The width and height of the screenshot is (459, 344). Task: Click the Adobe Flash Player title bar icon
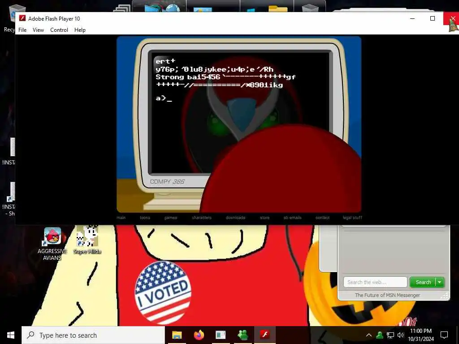(22, 18)
